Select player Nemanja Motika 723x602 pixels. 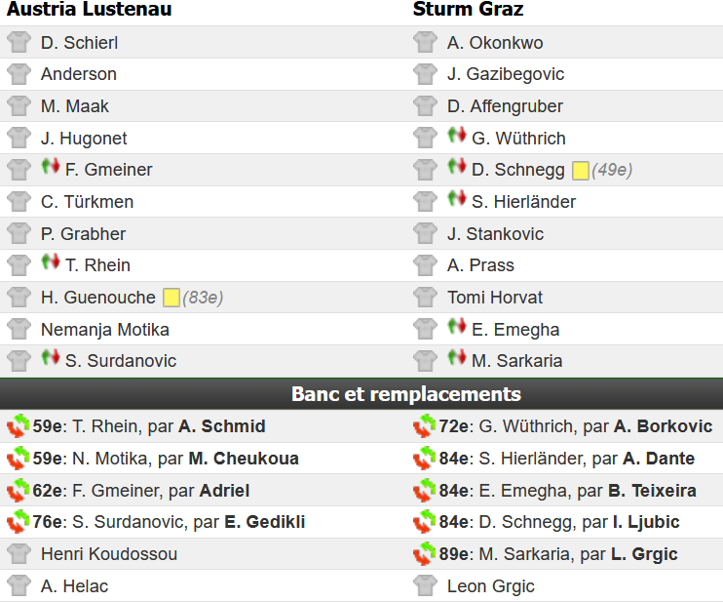click(105, 330)
